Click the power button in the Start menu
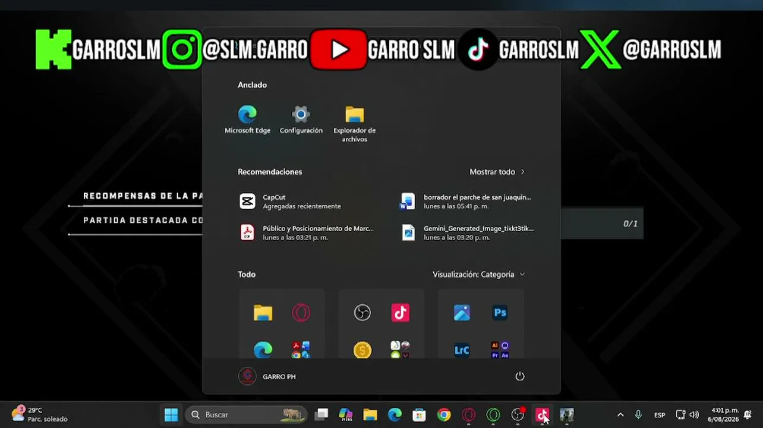The height and width of the screenshot is (428, 763). tap(519, 376)
